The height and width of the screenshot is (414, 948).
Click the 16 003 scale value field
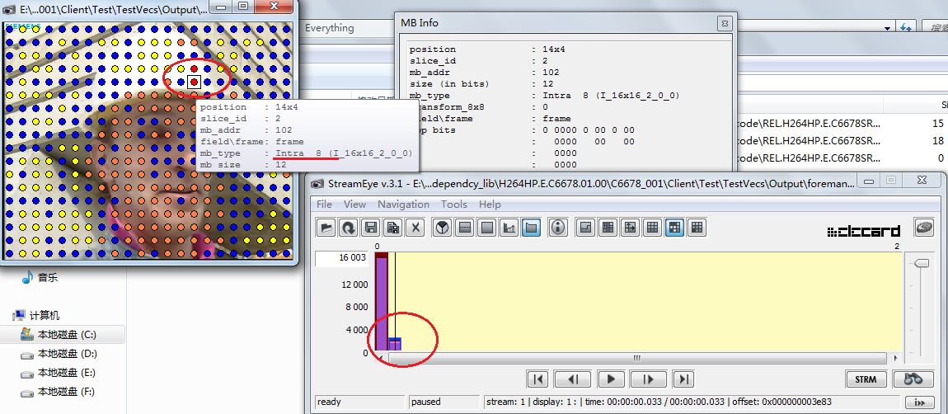(341, 258)
